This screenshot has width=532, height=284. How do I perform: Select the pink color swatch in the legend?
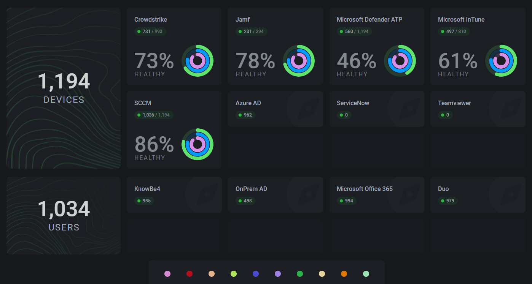coord(167,273)
